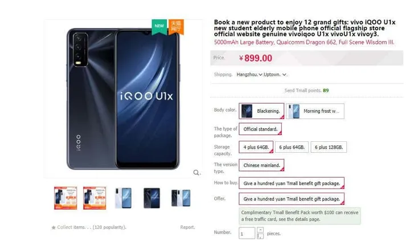
Task: Decrease quantity with the down stepper arrow
Action: click(260, 236)
